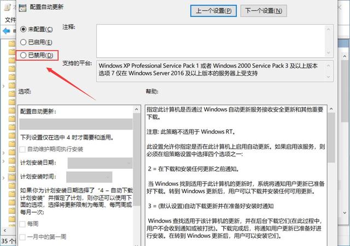Select the 已启用(E) radio button
Screen dimensions: 350x246
23,42
